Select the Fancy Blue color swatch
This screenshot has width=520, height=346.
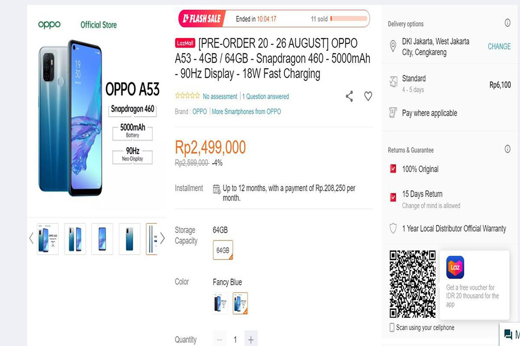(x=240, y=303)
